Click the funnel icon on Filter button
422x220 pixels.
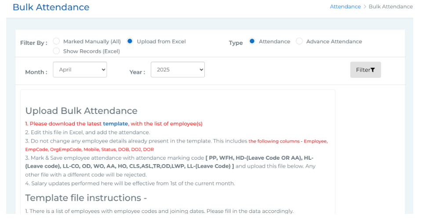(373, 70)
